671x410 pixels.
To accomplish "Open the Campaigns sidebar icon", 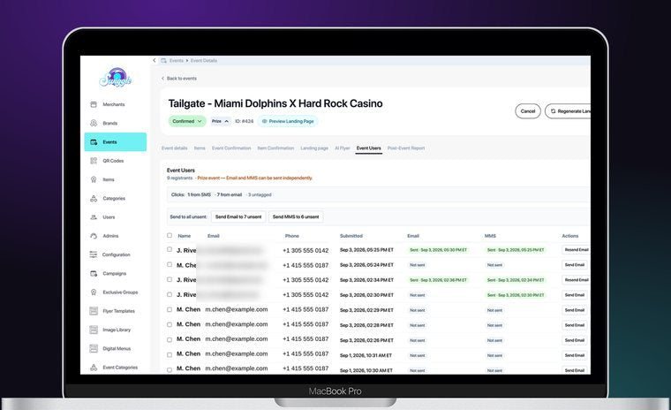I will point(94,273).
